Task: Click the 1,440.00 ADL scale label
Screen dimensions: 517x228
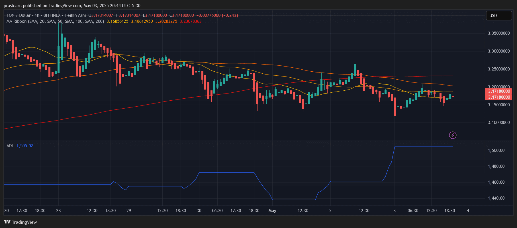Action: 496,198
